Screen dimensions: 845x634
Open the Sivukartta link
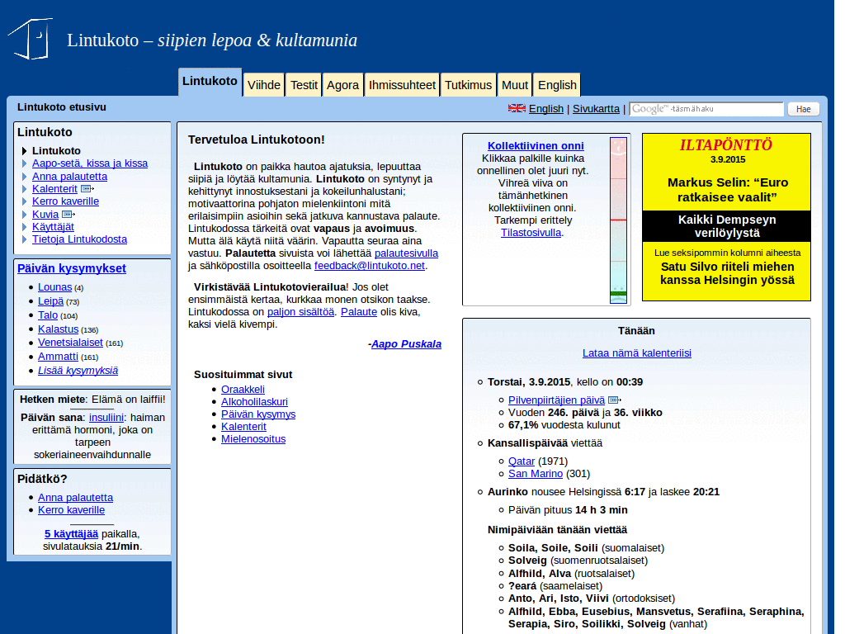click(596, 108)
